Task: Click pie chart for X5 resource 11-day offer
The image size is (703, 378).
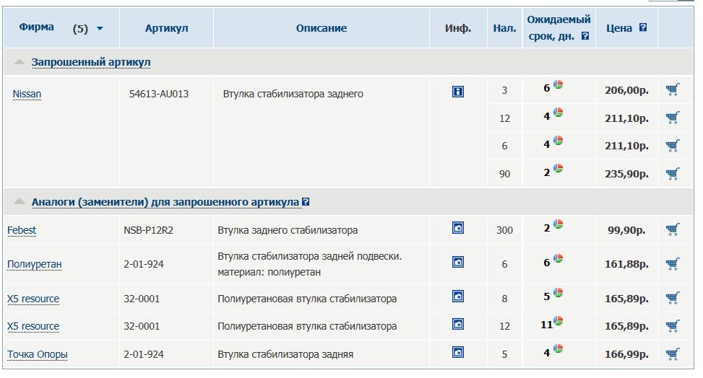Action: (x=558, y=321)
